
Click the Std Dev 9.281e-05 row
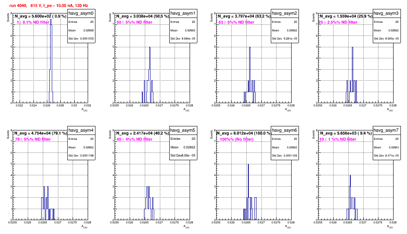(x=285, y=39)
